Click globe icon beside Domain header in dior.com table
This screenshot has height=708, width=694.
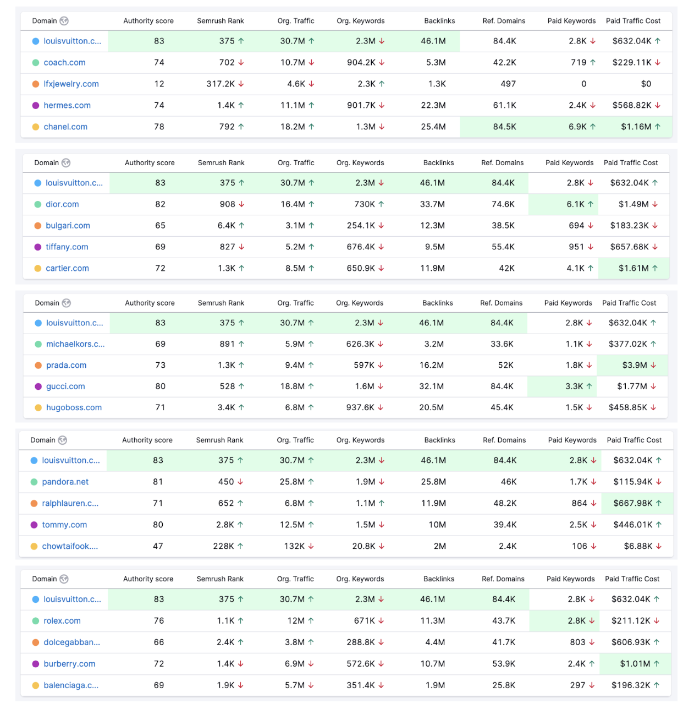coord(66,163)
